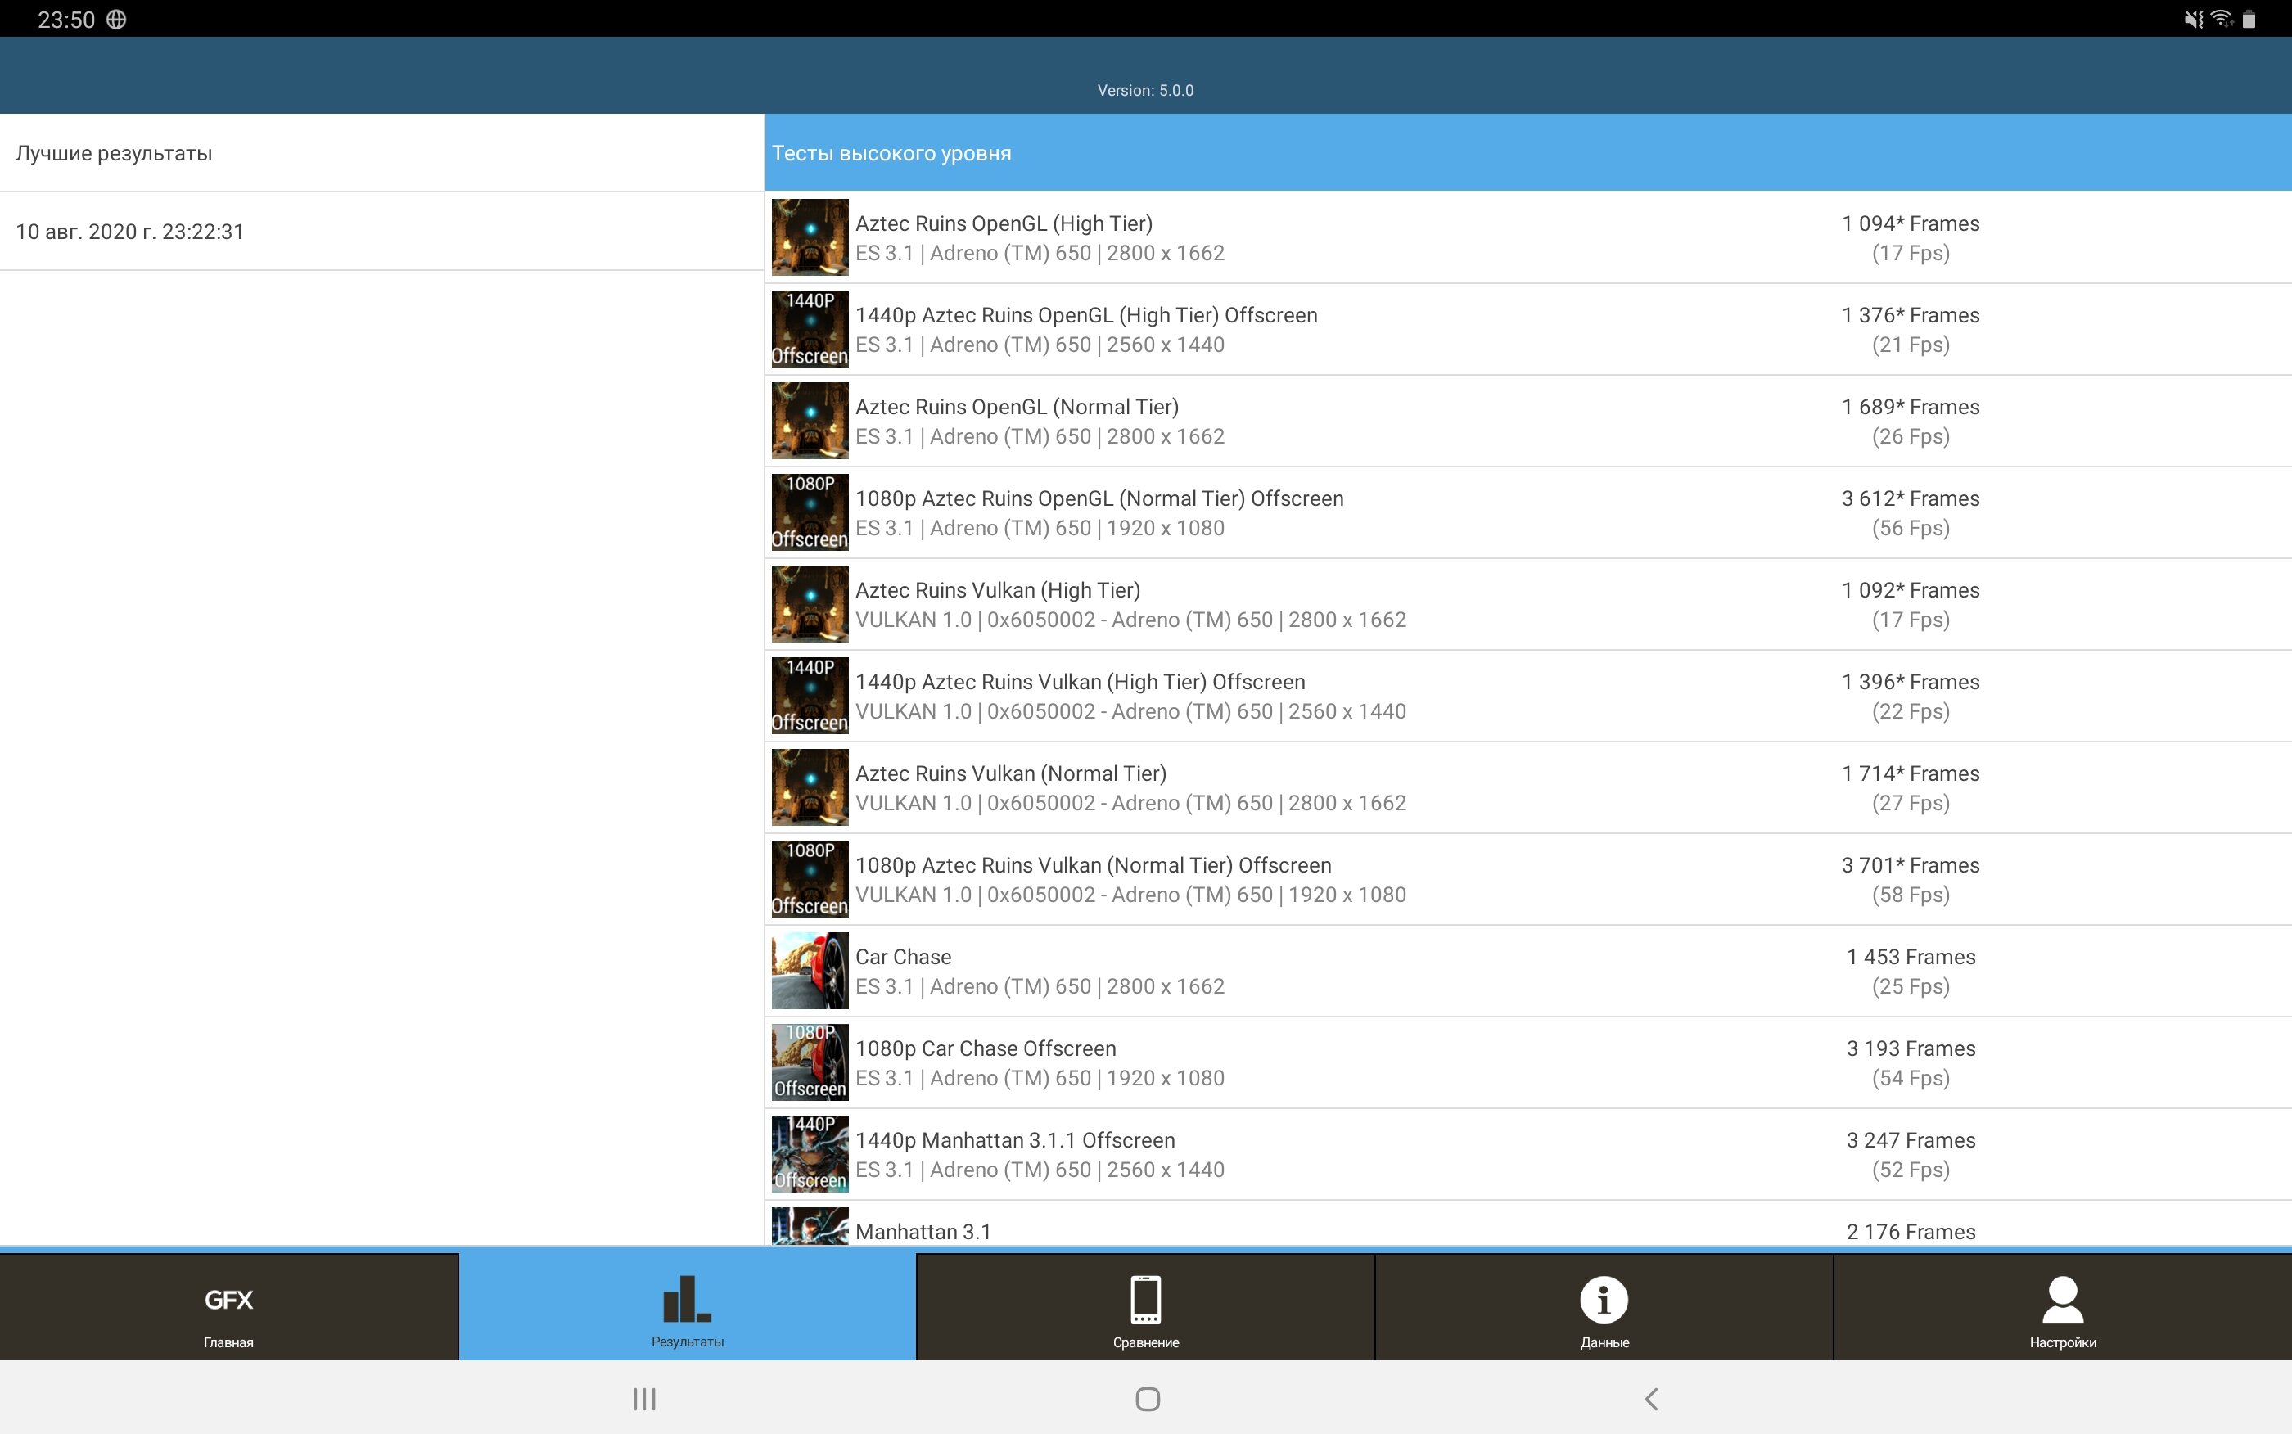2292x1434 pixels.
Task: Open 1080p Aztec Ruins OpenGL Offscreen thumbnail
Action: [810, 512]
